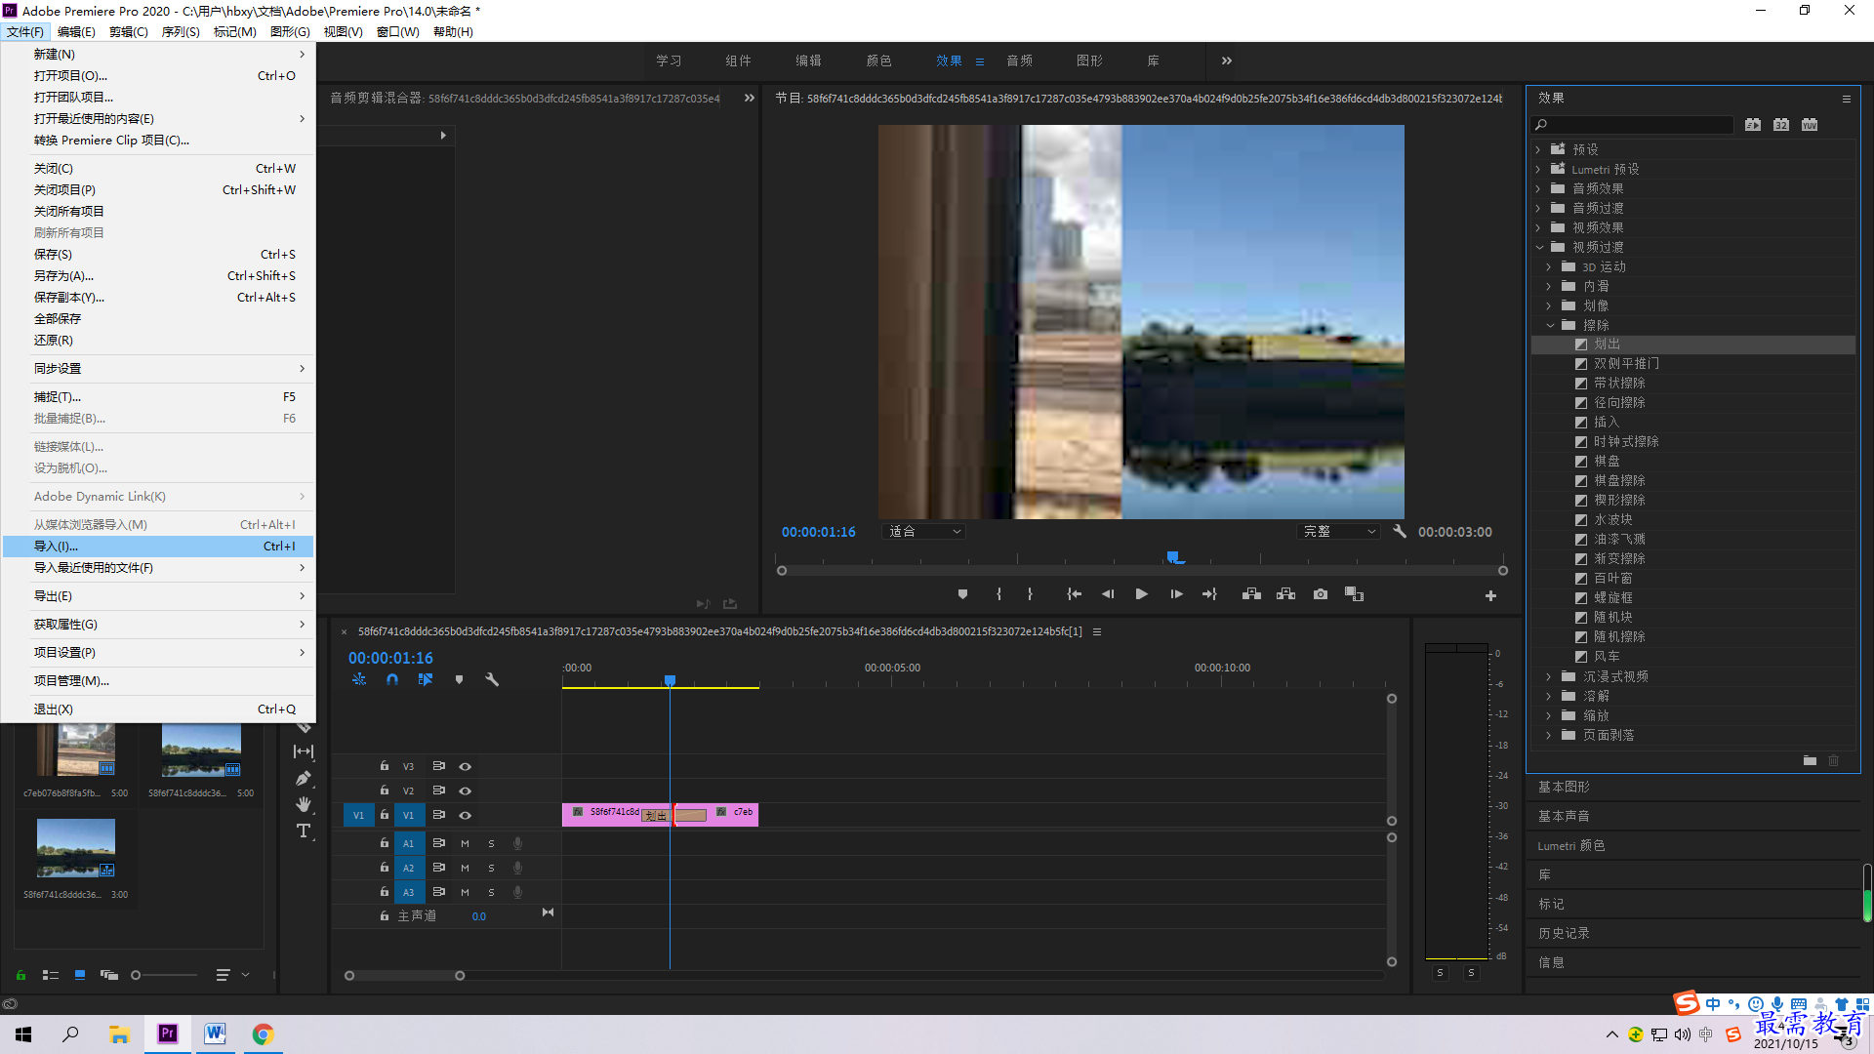Toggle lock on track V1
This screenshot has width=1874, height=1054.
pos(385,815)
